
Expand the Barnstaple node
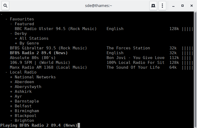pos(11,101)
